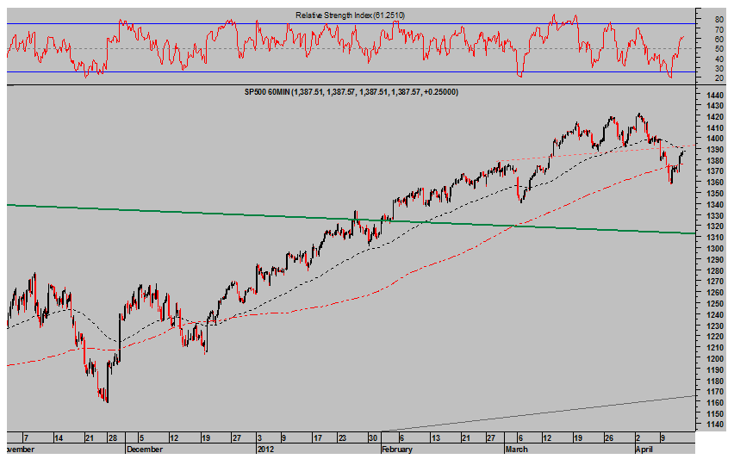Click the 1260 price axis label
Viewport: 734px width, 459px height.
(717, 293)
